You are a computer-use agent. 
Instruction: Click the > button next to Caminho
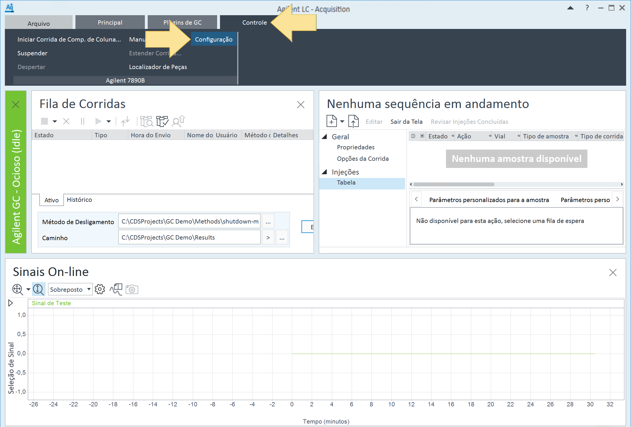pyautogui.click(x=268, y=237)
